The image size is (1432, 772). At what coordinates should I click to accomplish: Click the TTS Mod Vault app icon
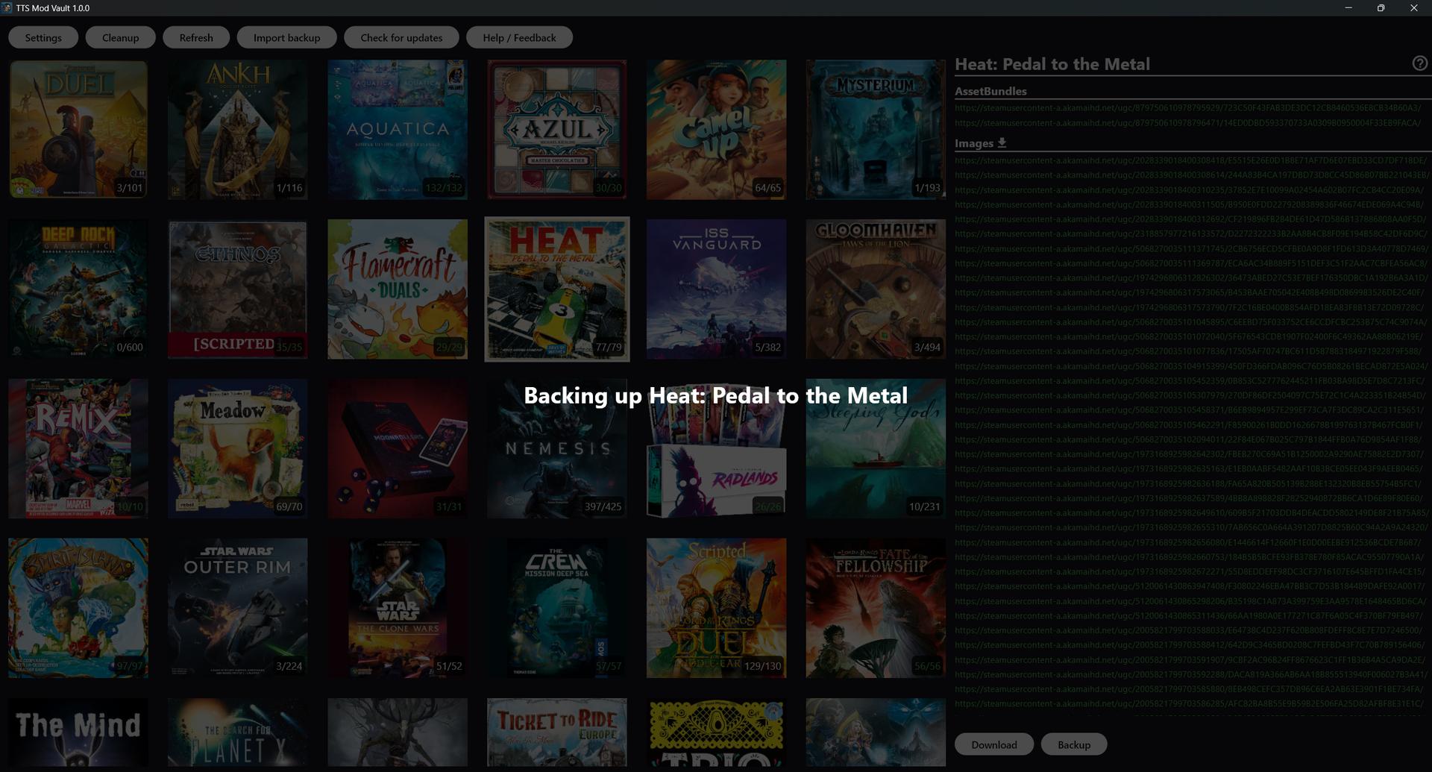[7, 7]
